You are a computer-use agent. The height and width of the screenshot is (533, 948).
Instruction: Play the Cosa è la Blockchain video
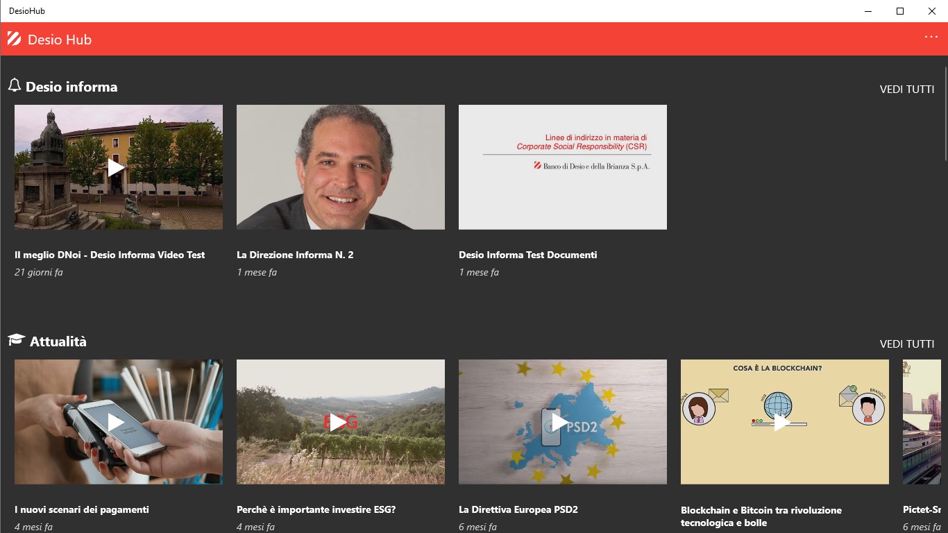point(783,422)
